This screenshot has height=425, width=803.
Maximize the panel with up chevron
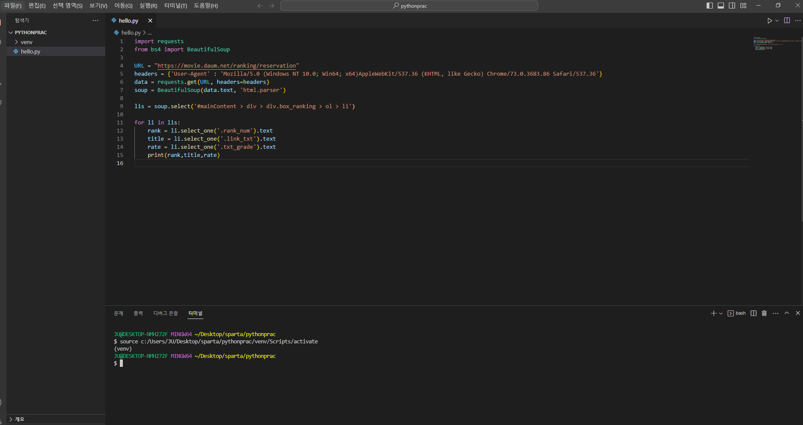pos(787,313)
